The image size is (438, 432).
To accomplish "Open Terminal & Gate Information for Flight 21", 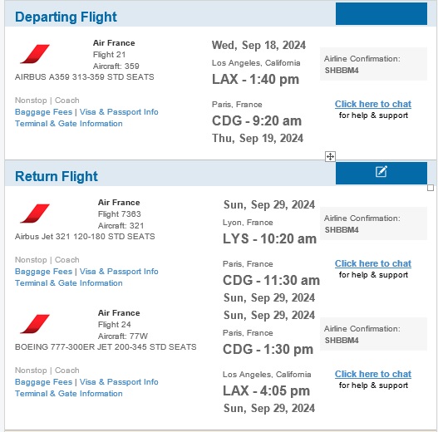I will 69,124.
